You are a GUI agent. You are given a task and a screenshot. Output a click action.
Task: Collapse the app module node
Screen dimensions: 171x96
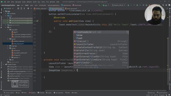point(4,11)
